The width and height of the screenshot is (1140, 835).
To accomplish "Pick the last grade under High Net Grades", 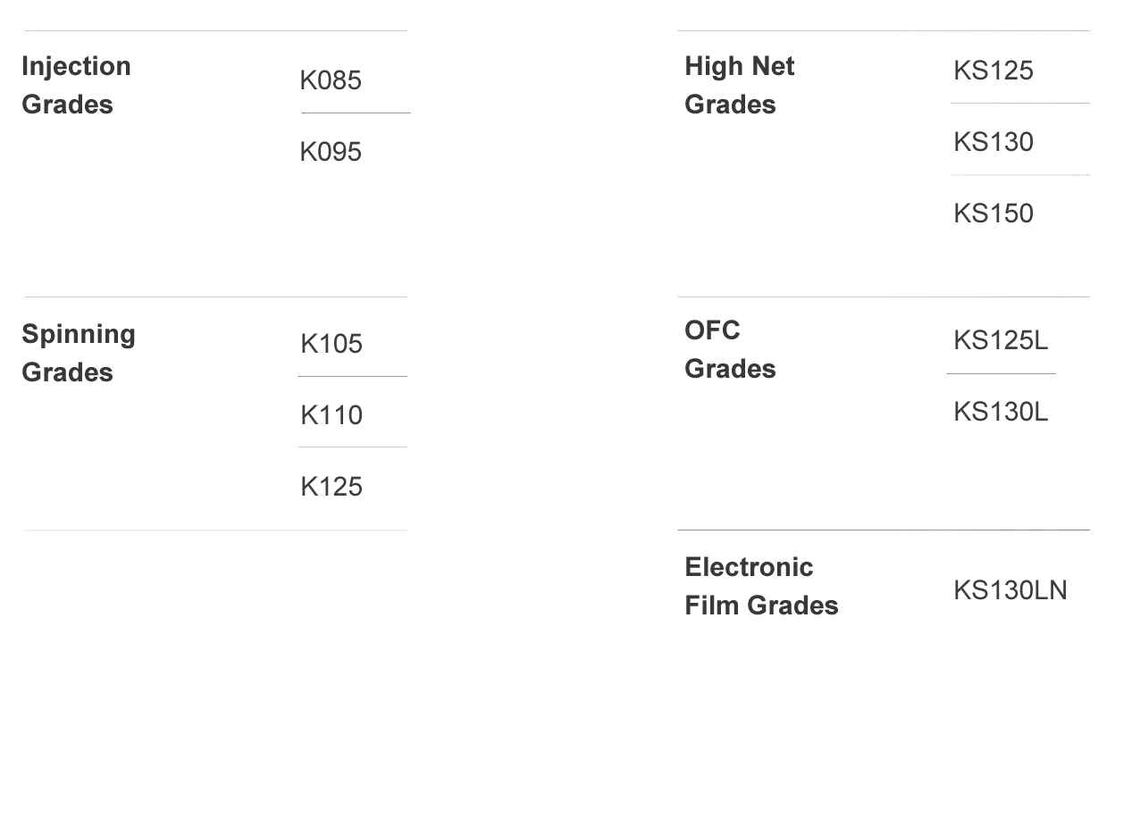I will 993,213.
